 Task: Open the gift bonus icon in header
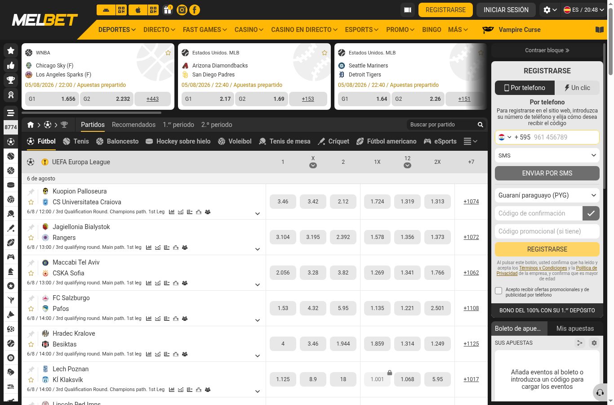click(168, 10)
